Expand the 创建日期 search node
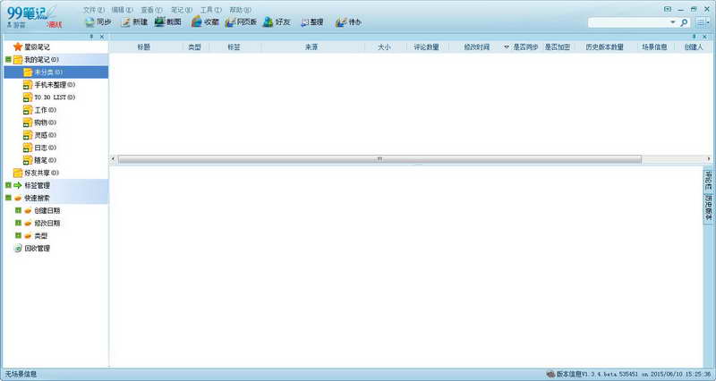 pyautogui.click(x=18, y=210)
